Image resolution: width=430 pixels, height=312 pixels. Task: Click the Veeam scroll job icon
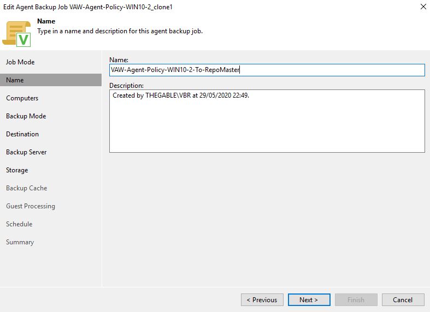click(x=16, y=34)
